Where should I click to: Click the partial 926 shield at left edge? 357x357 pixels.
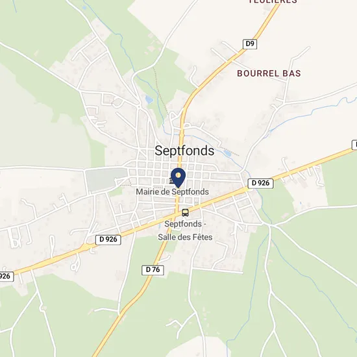tap(6, 277)
